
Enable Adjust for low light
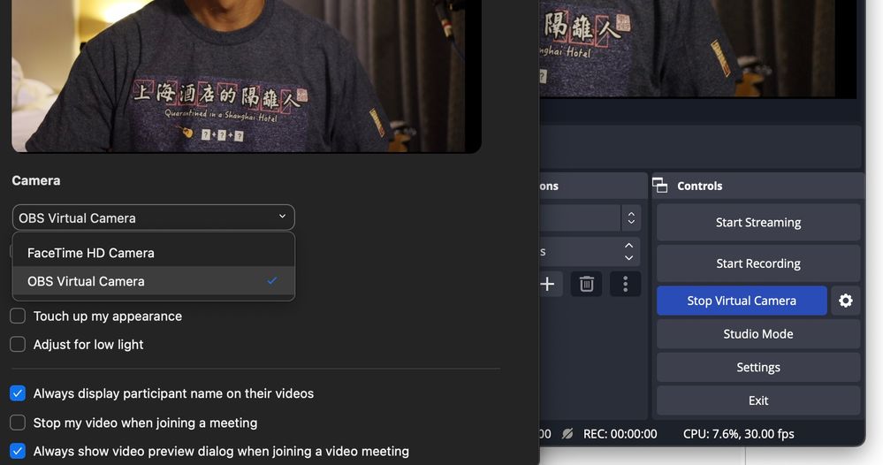[x=18, y=344]
